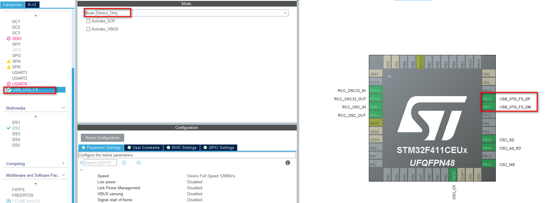
Task: Click the SPI5 yellow warning icon
Action: pos(9,67)
